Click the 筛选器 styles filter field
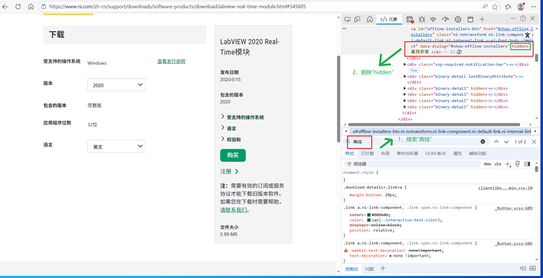This screenshot has width=543, height=278. 412,164
